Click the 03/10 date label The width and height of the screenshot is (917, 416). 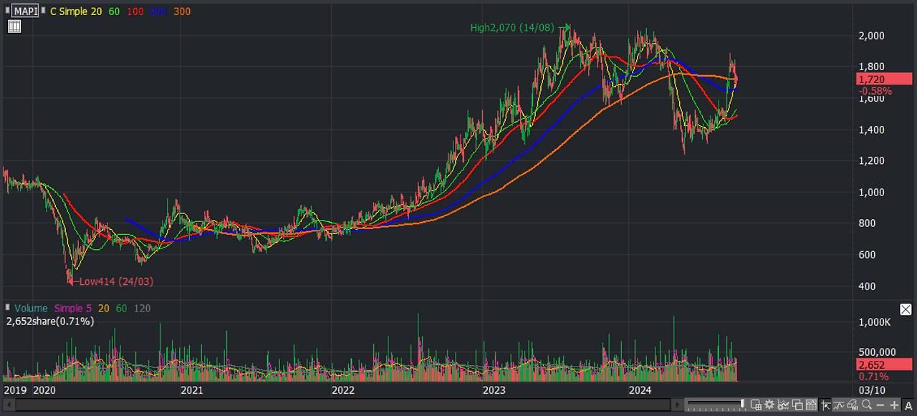click(870, 390)
